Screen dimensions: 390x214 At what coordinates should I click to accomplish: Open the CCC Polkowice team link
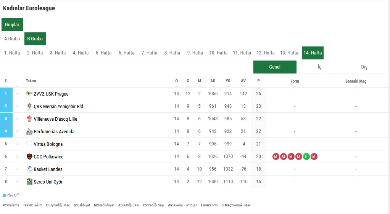48,157
